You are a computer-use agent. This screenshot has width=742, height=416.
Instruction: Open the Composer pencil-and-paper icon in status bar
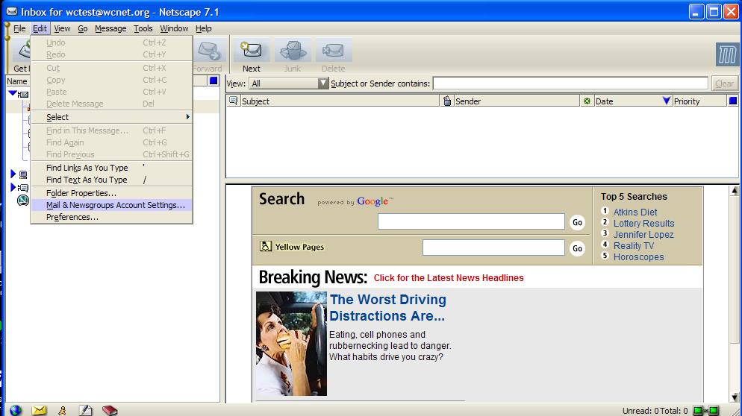coord(86,410)
